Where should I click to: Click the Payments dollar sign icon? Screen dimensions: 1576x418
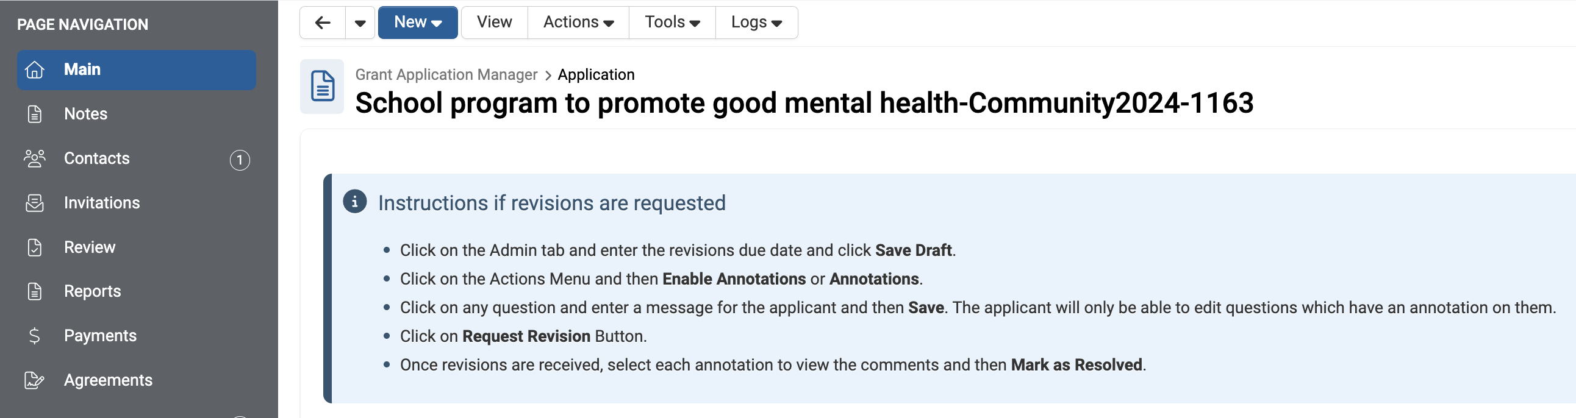pyautogui.click(x=35, y=336)
